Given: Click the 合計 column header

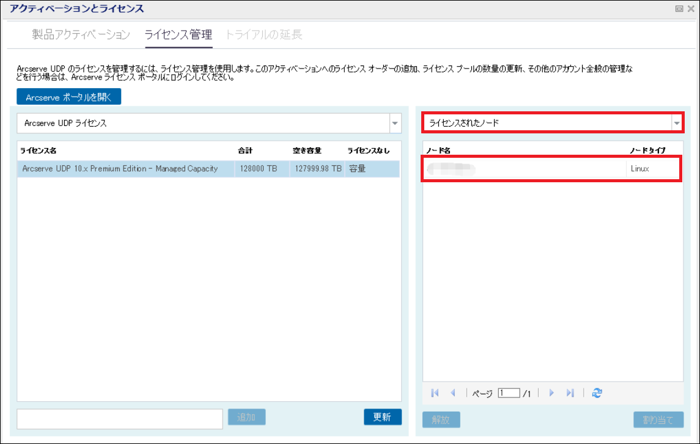Looking at the screenshot, I should 245,150.
